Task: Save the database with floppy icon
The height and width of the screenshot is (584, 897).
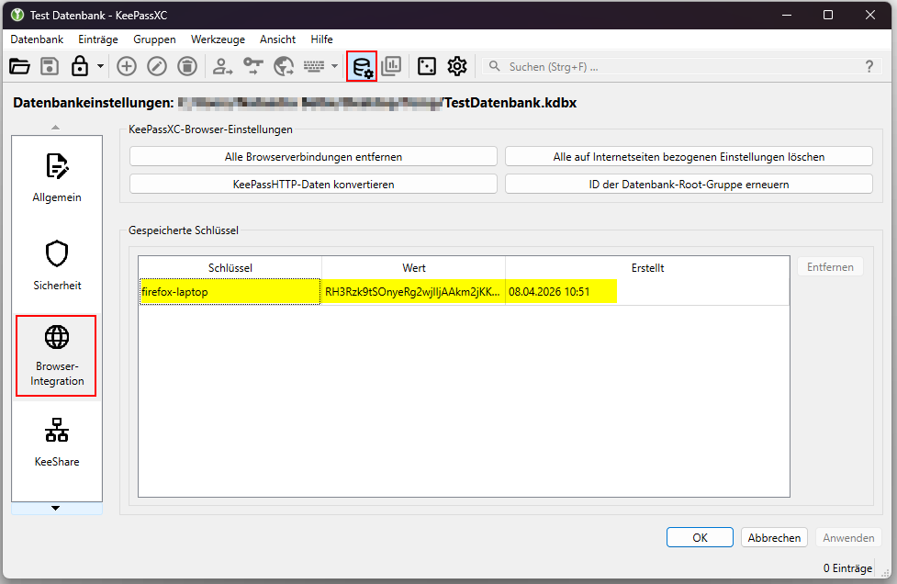Action: point(50,66)
